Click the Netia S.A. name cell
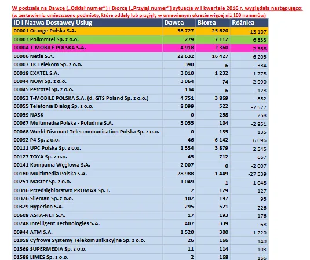 pyautogui.click(x=87, y=56)
